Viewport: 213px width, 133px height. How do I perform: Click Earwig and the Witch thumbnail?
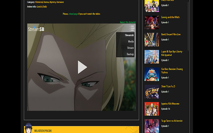152,22
